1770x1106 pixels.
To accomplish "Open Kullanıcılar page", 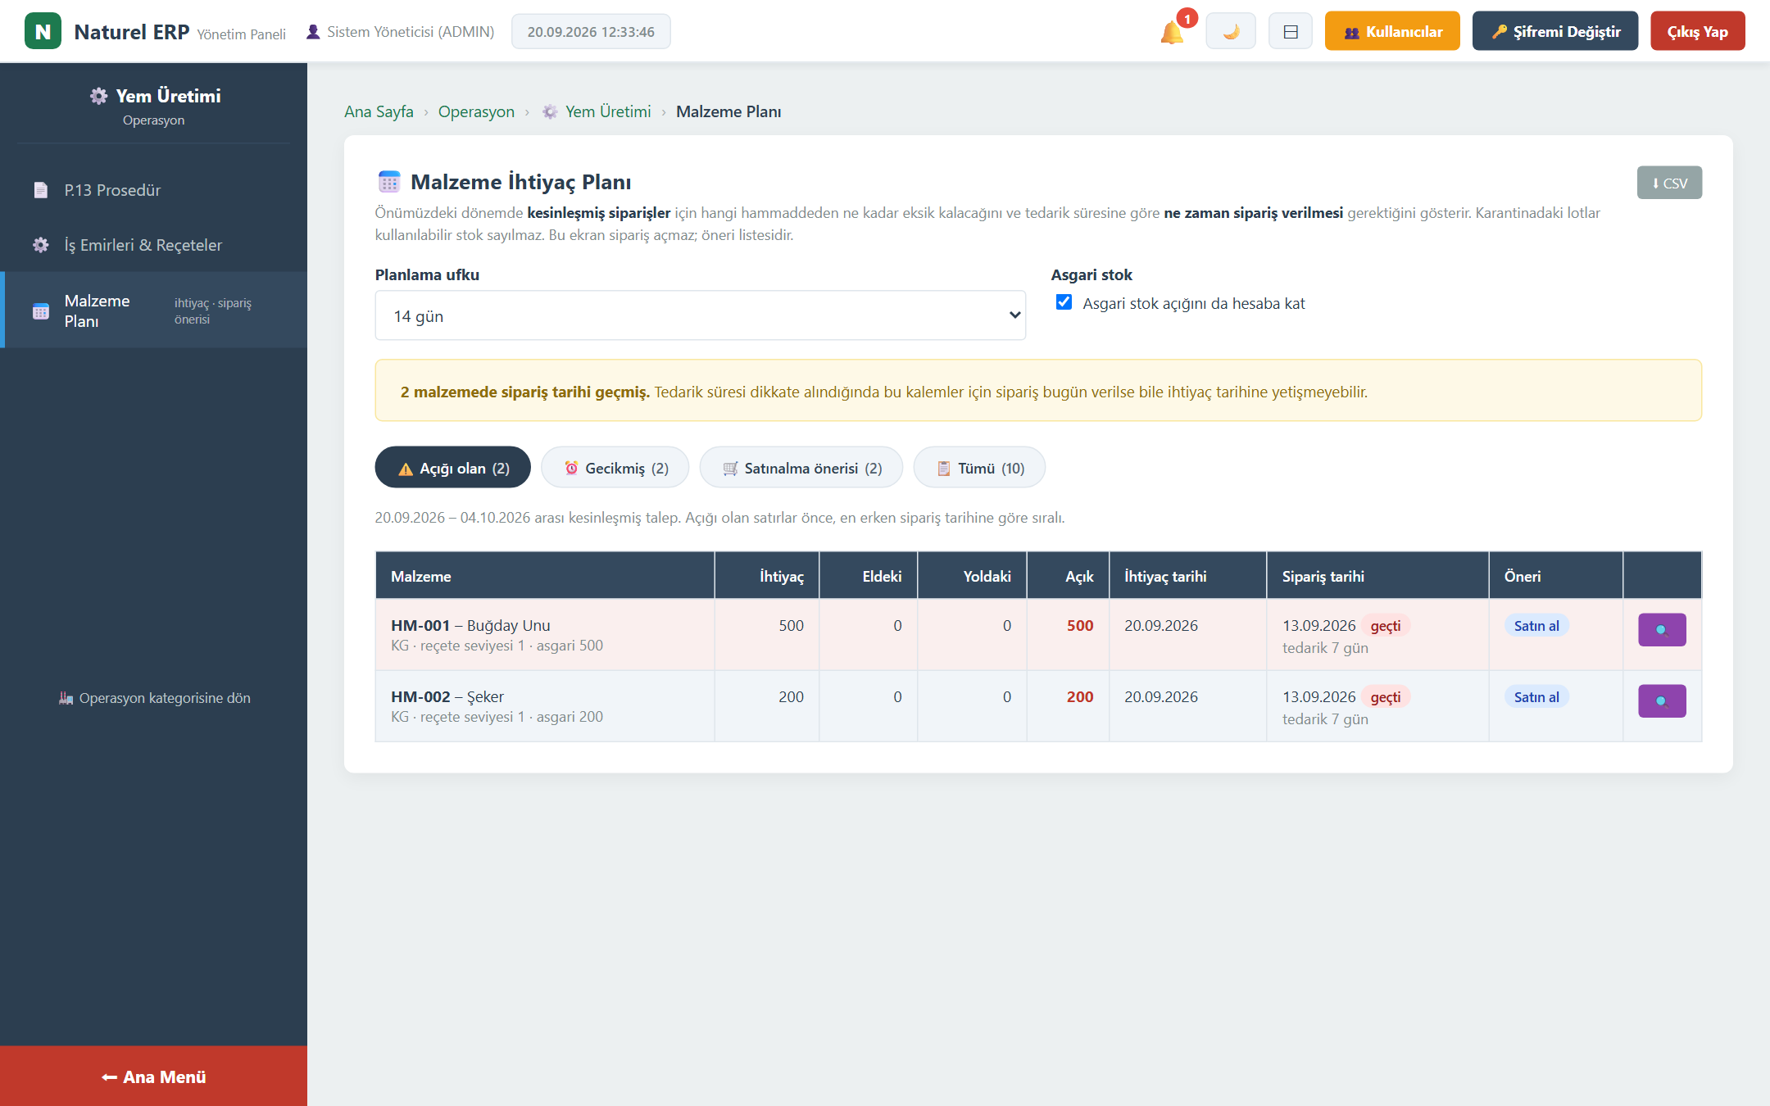I will click(1392, 31).
